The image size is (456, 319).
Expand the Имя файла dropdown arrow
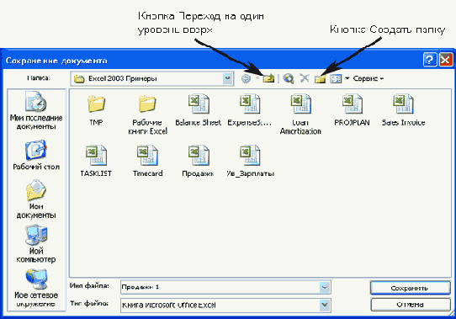point(325,287)
